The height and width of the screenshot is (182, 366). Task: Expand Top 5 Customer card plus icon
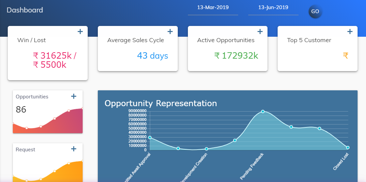point(350,32)
